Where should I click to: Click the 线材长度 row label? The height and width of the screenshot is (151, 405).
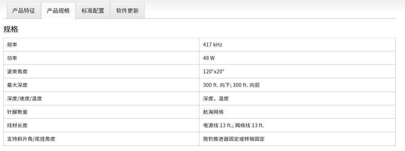tap(17, 125)
